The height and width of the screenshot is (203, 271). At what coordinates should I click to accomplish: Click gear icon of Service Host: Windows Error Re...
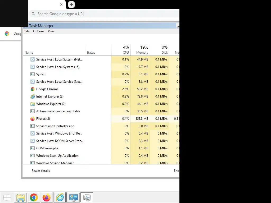(x=33, y=133)
